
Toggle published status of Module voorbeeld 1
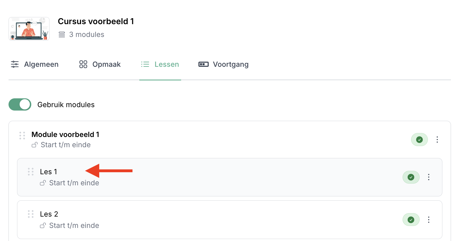coord(419,140)
